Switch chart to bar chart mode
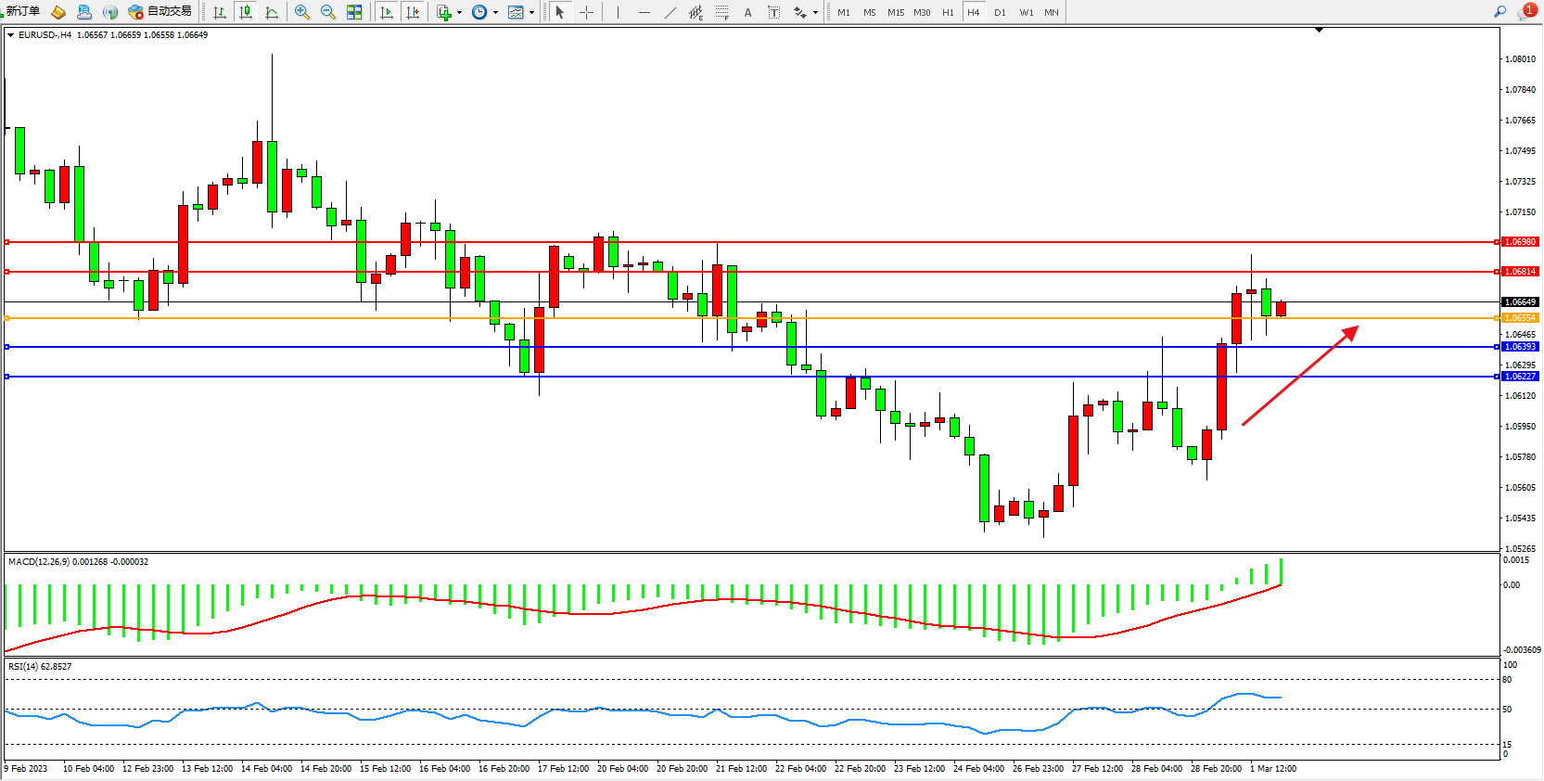Image resolution: width=1544 pixels, height=781 pixels. [x=220, y=12]
